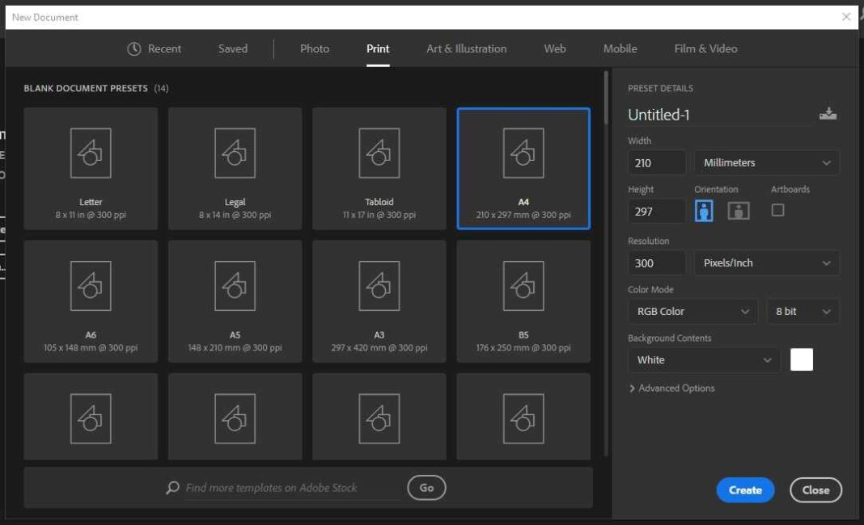The width and height of the screenshot is (864, 525).
Task: Enable the Artboards checkbox
Action: point(777,210)
